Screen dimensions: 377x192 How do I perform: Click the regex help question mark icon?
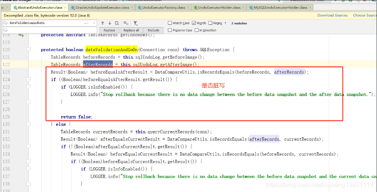[x=225, y=23]
